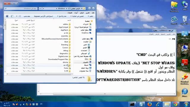Open Homegroup in Explorer sidebar
The height and width of the screenshot is (107, 190).
point(83,56)
